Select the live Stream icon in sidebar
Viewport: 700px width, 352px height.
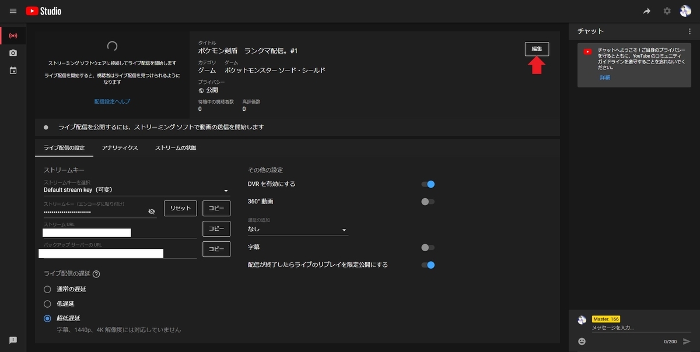pyautogui.click(x=13, y=36)
